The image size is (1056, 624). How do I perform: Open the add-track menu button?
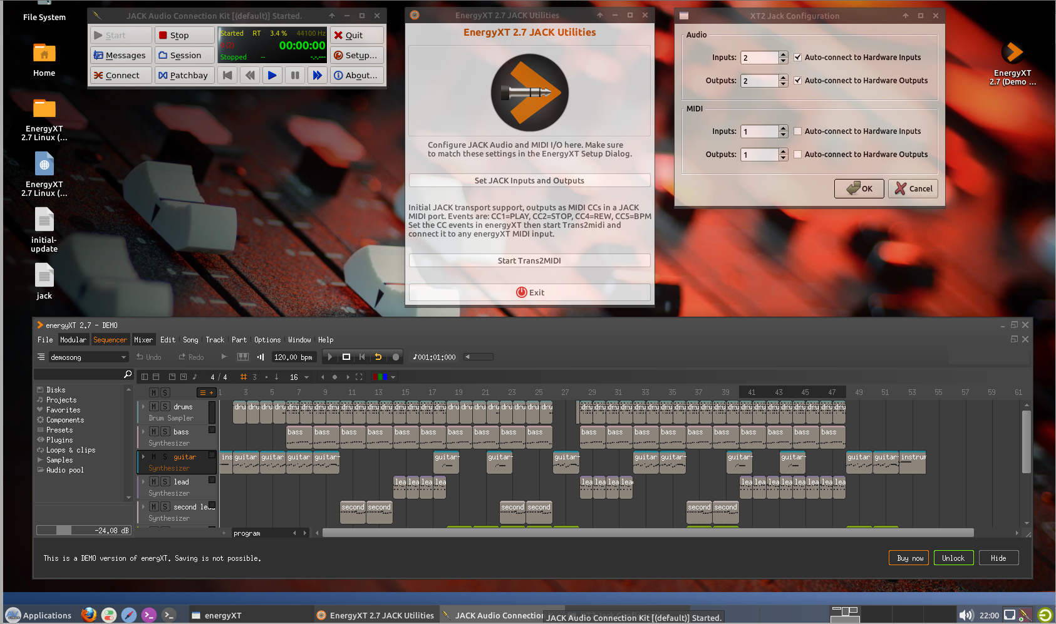206,392
